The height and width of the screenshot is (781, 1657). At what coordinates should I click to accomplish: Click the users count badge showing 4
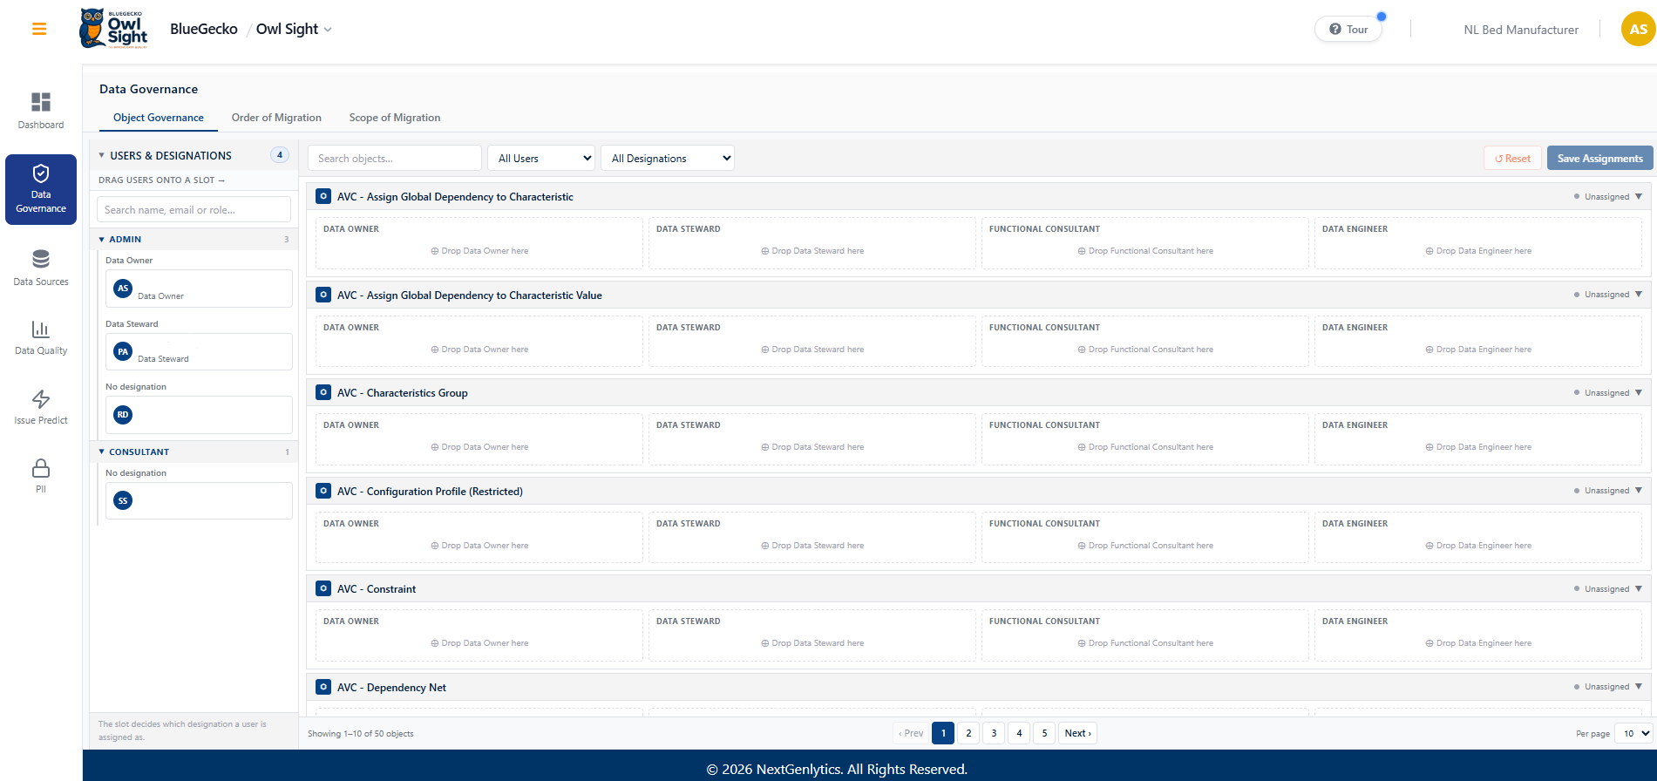[x=280, y=155]
